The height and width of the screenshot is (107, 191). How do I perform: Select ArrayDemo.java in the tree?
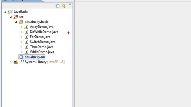[42, 27]
